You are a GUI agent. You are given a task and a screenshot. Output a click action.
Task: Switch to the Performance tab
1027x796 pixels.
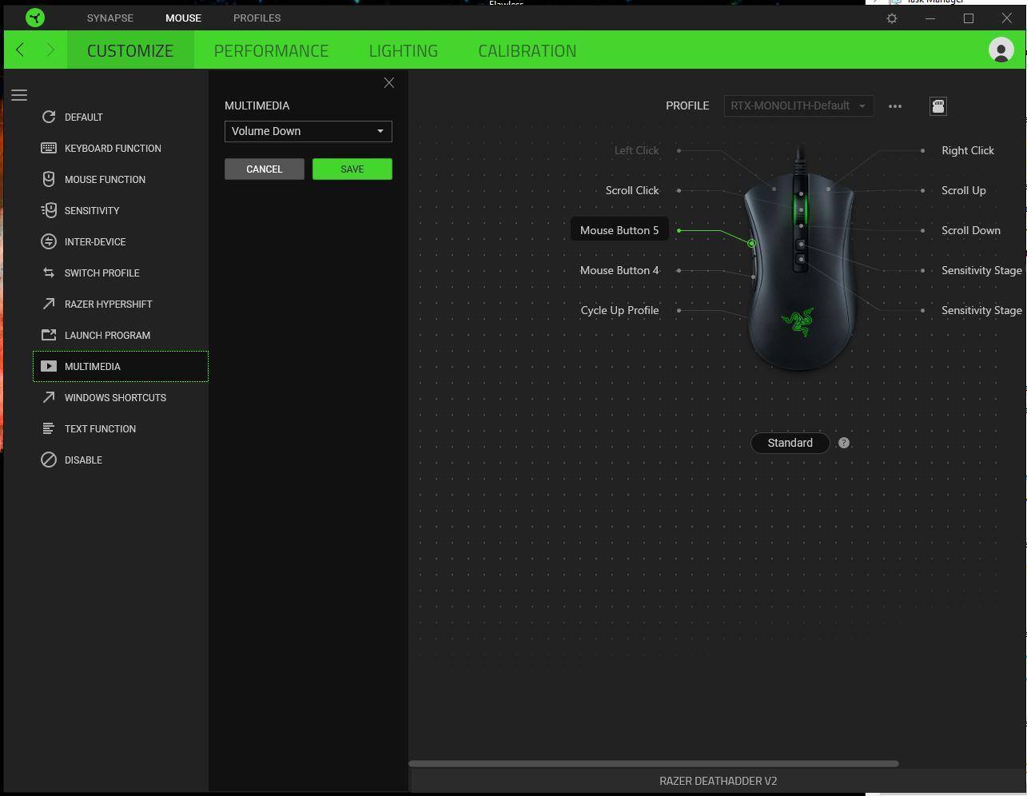pyautogui.click(x=271, y=50)
